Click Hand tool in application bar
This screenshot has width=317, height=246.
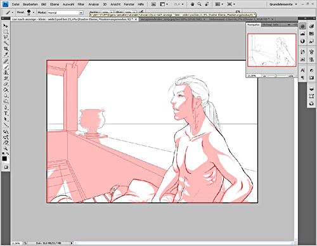pos(192,4)
